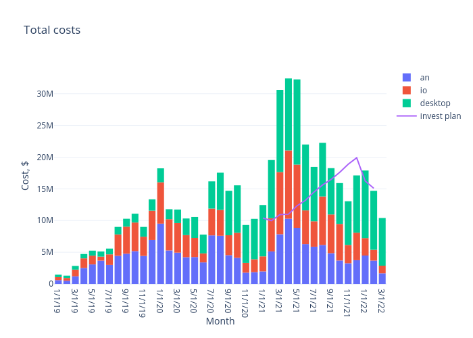
Task: Click the '30M' y-axis tick label
Action: [x=44, y=93]
